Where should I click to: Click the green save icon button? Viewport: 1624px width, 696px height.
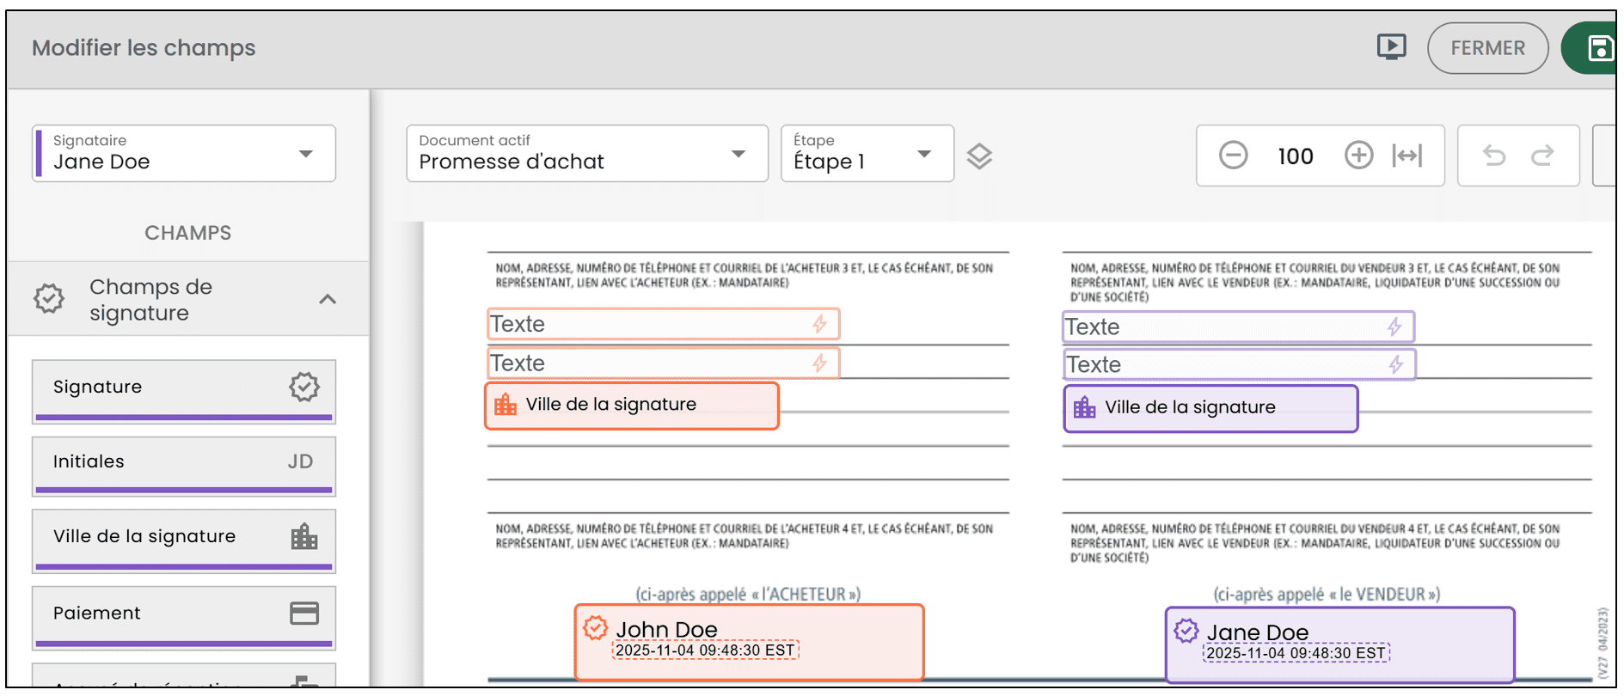1597,48
